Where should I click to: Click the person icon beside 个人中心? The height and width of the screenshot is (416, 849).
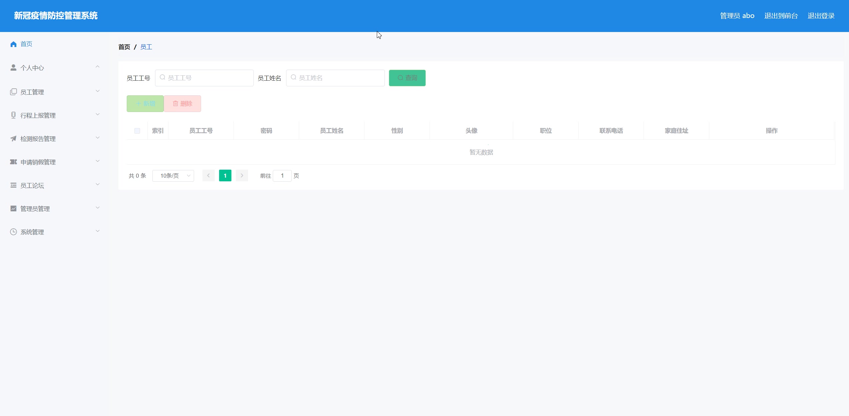[x=13, y=68]
